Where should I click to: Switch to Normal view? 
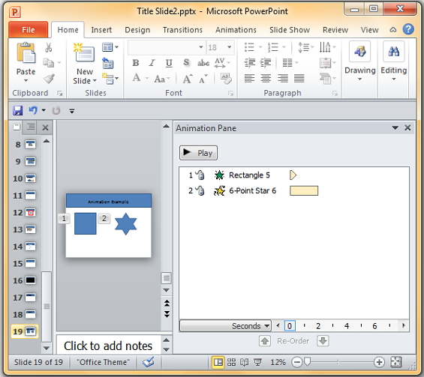coord(218,362)
